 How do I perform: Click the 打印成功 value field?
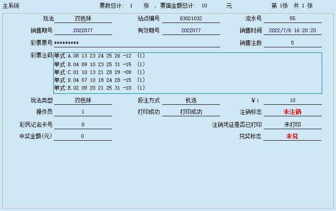pyautogui.click(x=191, y=112)
